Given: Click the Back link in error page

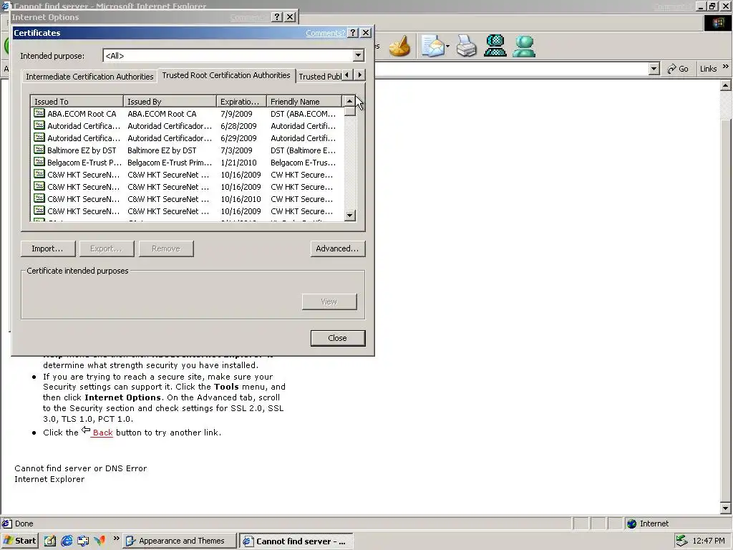Looking at the screenshot, I should click(x=102, y=432).
